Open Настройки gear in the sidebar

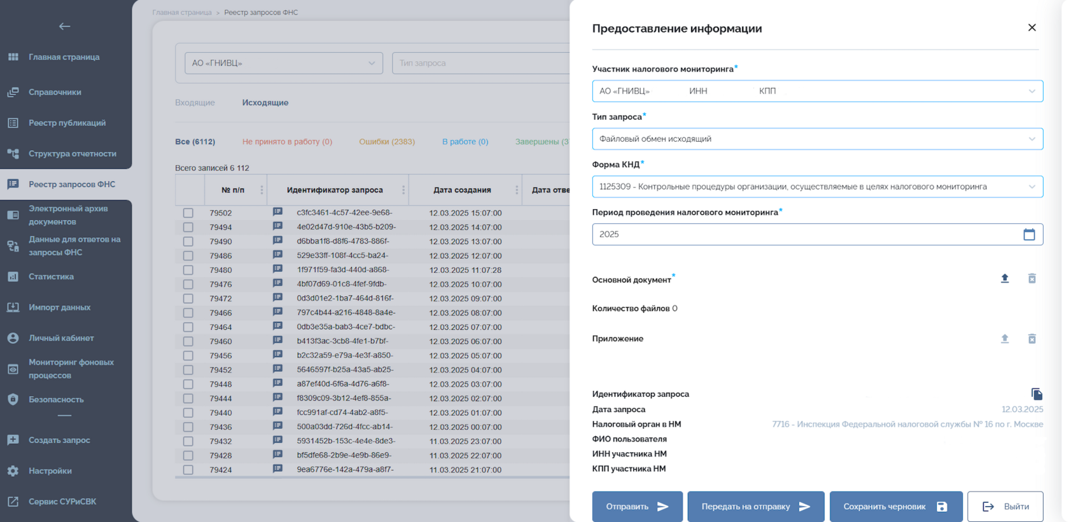tap(13, 471)
